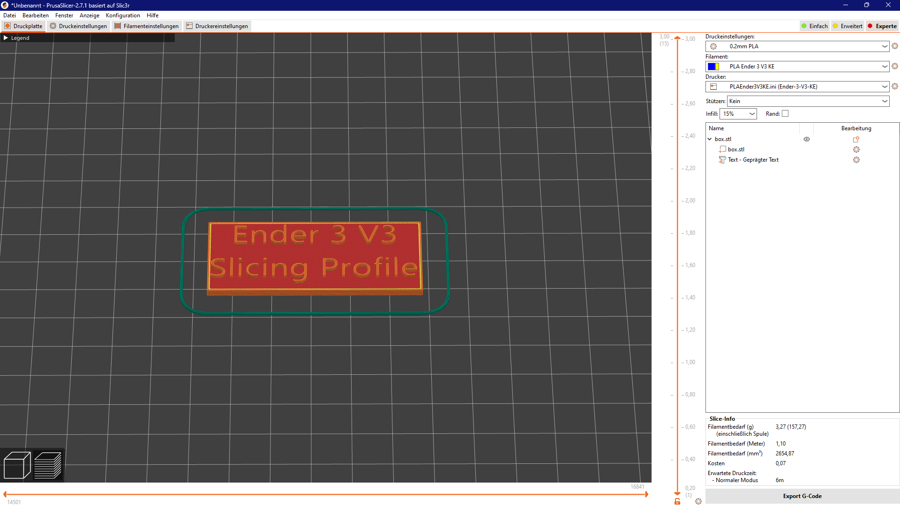Click left thumb of horizontal moves slider
This screenshot has height=506, width=900.
[5, 494]
